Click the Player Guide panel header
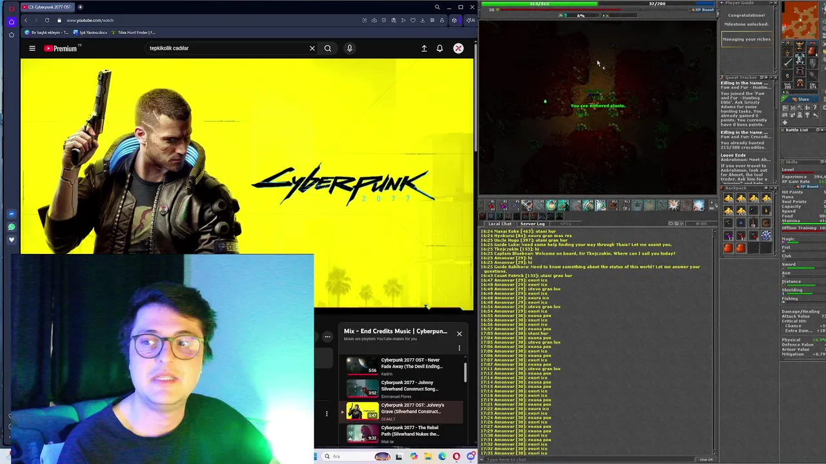The width and height of the screenshot is (826, 464). [749, 3]
